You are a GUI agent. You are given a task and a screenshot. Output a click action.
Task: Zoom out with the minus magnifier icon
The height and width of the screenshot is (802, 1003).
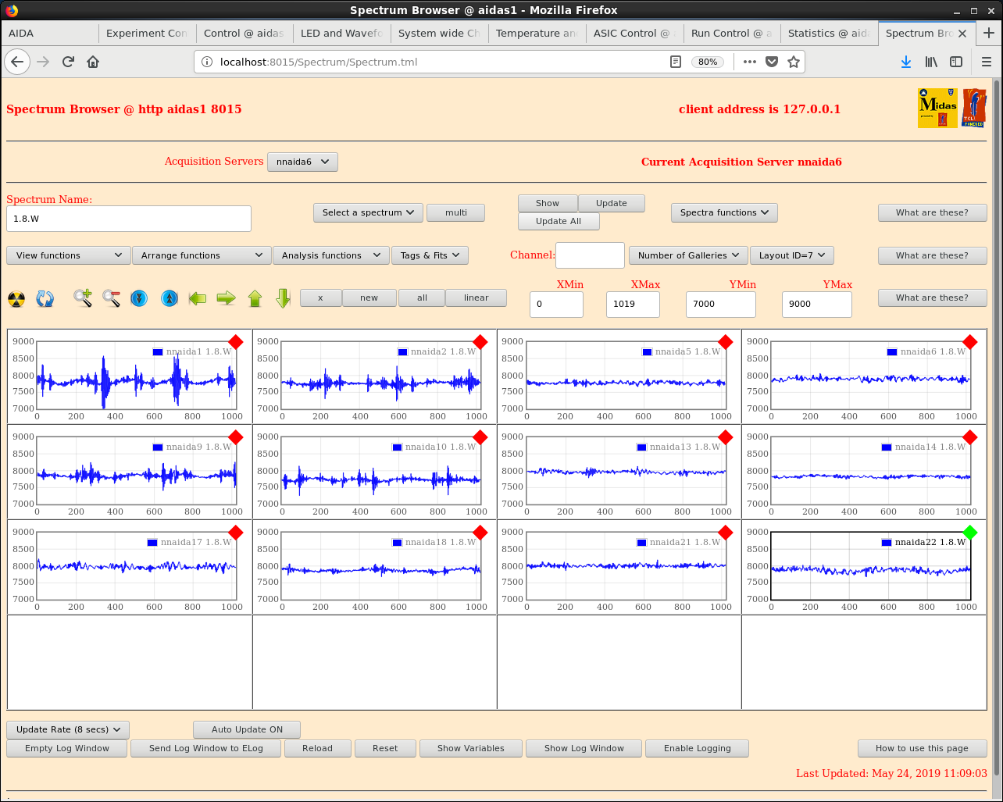[111, 298]
